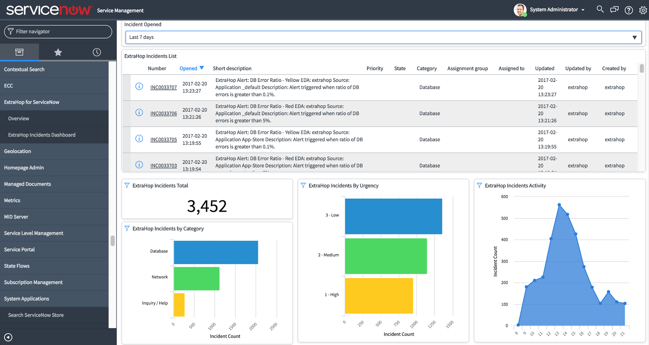Switch to History clock tab
This screenshot has width=649, height=345.
97,52
